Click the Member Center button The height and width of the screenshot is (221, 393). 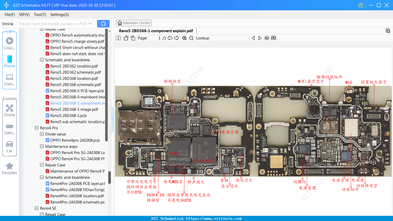pyautogui.click(x=134, y=23)
